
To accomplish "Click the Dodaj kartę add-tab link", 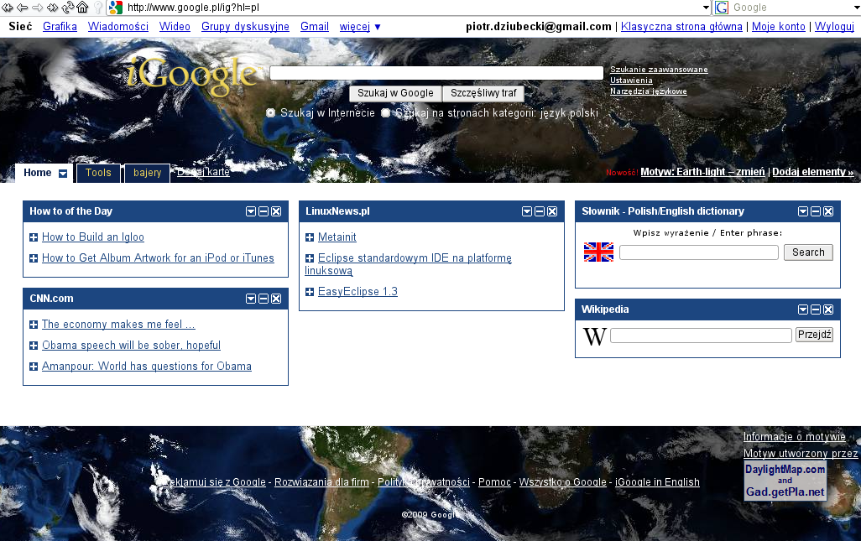I will [x=203, y=172].
